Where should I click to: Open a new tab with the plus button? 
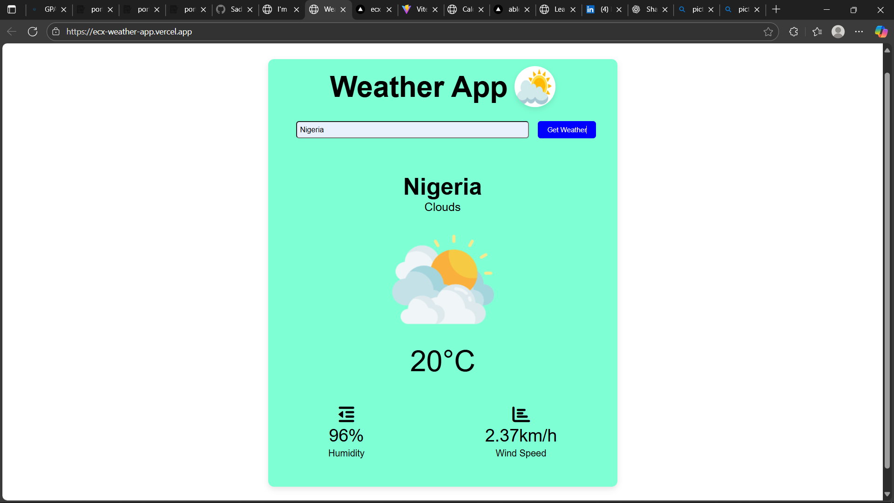click(x=776, y=9)
